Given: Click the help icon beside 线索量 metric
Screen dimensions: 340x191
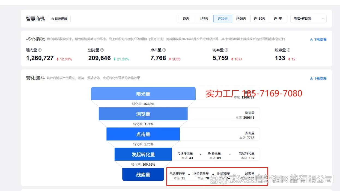Looking at the screenshot, I should 289,50.
